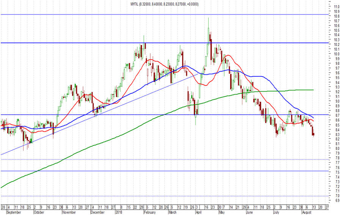Click the 7.4 price axis value
Image resolution: width=341 pixels, height=215 pixels.
pos(338,177)
